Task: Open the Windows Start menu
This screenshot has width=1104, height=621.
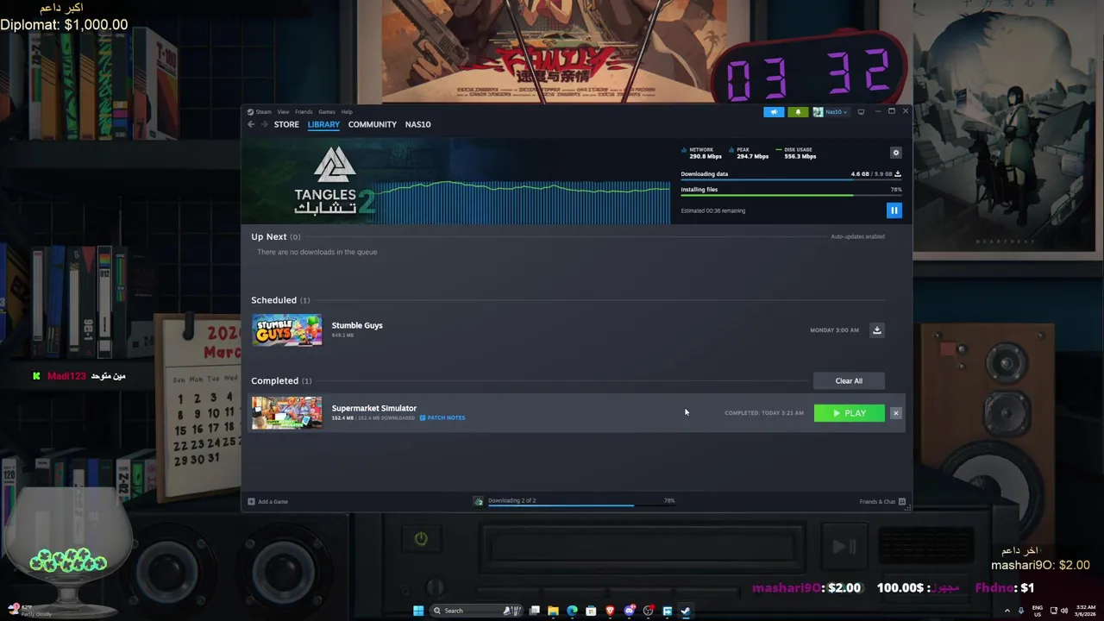Action: (x=418, y=611)
